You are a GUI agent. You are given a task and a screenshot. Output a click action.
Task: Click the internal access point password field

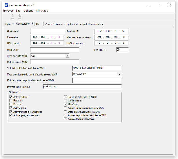(x=97, y=80)
